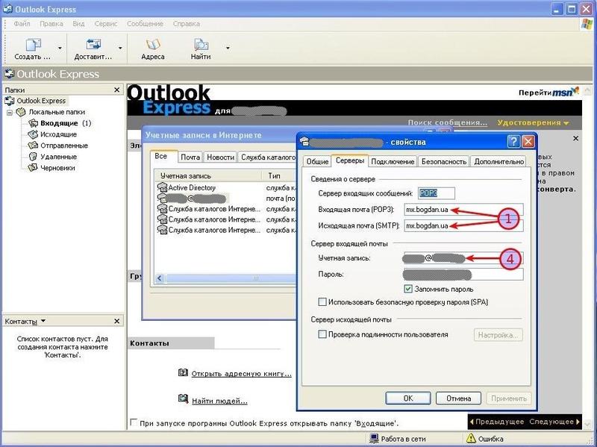
Task: Enable Проверка подлинности пользователя checkbox
Action: tap(322, 334)
